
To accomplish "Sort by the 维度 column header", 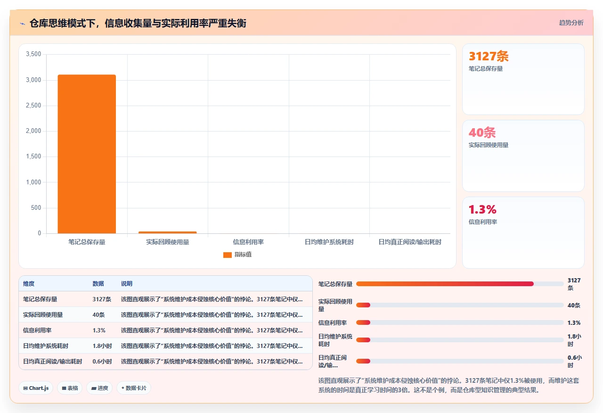I will point(29,284).
